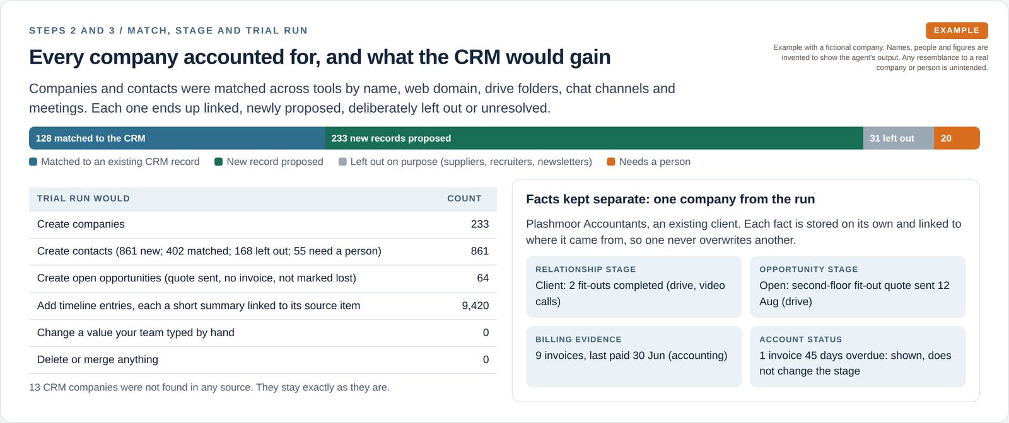Click the 'COUNT' column header
Viewport: 1009px width, 423px height.
pos(464,198)
